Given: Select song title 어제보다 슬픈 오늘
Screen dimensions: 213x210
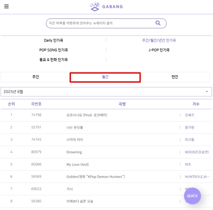Looking at the screenshot, I should (80, 201).
